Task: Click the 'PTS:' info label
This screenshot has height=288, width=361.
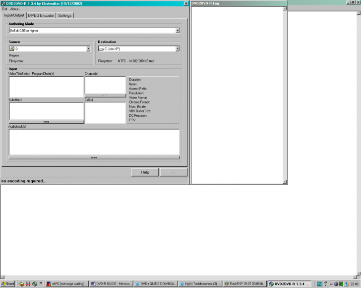Action: (132, 120)
